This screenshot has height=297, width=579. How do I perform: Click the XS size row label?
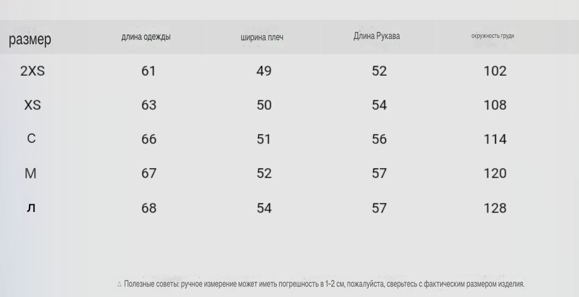(x=33, y=105)
